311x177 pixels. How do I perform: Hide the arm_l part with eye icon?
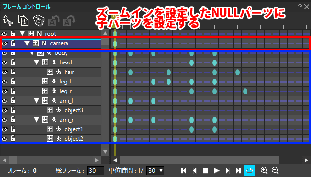click(4, 101)
